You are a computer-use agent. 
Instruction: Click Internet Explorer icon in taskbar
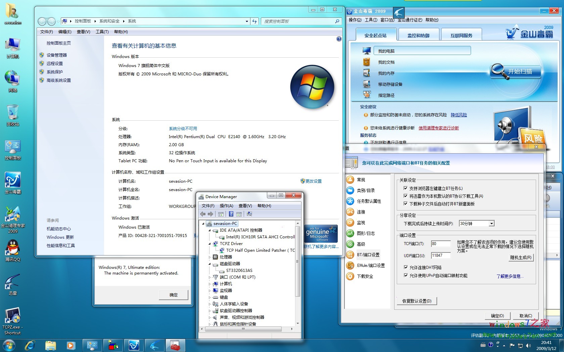pyautogui.click(x=30, y=345)
